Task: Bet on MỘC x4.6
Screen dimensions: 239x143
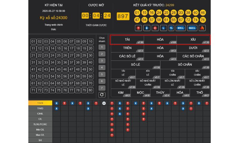Action: pos(140,93)
